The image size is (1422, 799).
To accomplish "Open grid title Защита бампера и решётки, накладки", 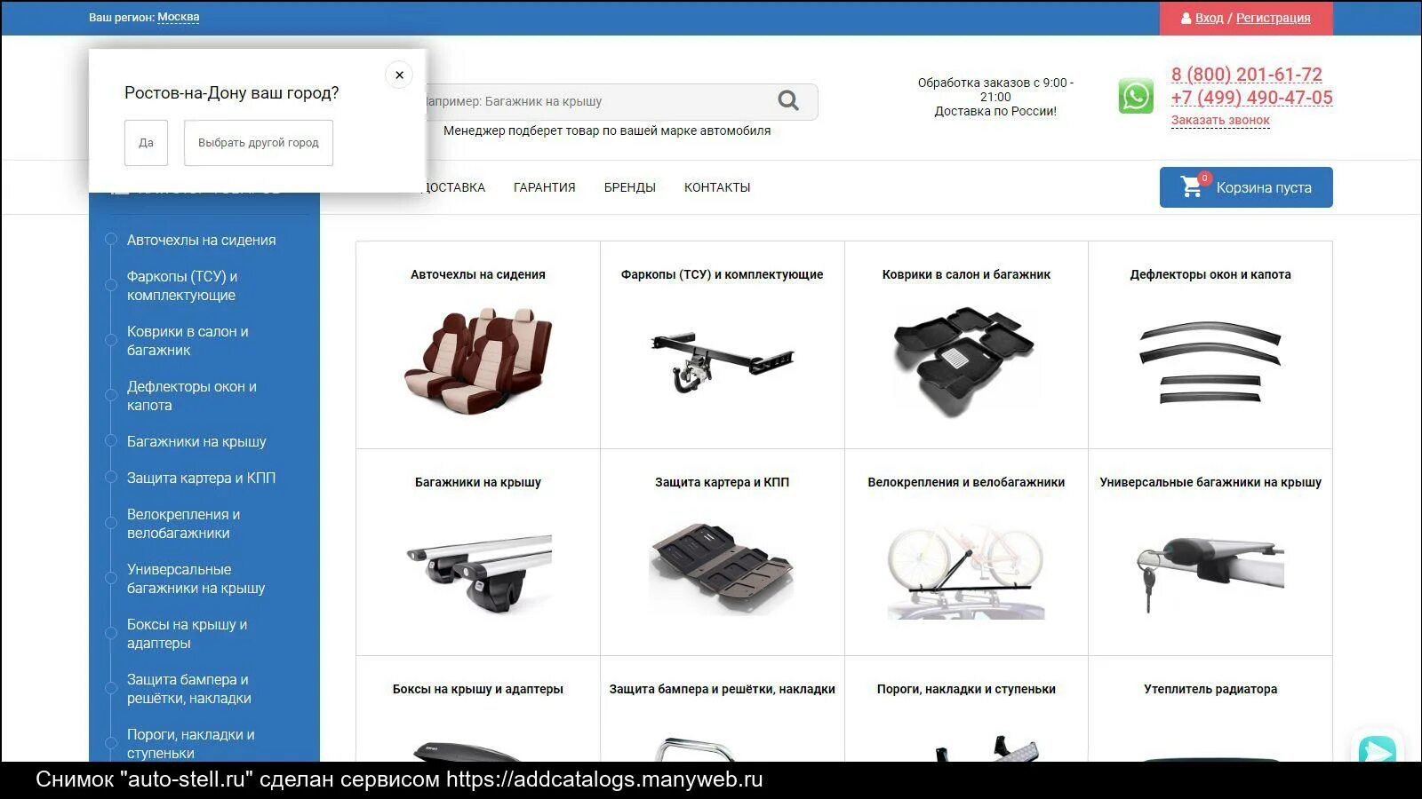I will coord(722,689).
